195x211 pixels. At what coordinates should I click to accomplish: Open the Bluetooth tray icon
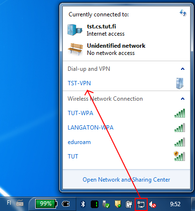(83, 204)
